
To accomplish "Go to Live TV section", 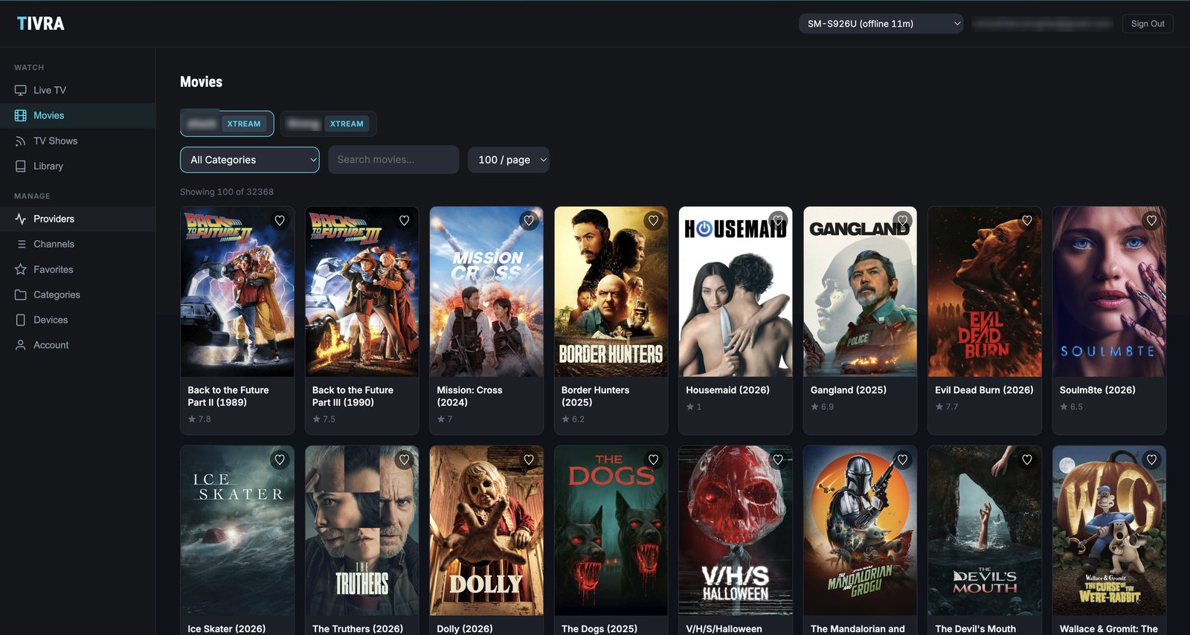I will 77,90.
